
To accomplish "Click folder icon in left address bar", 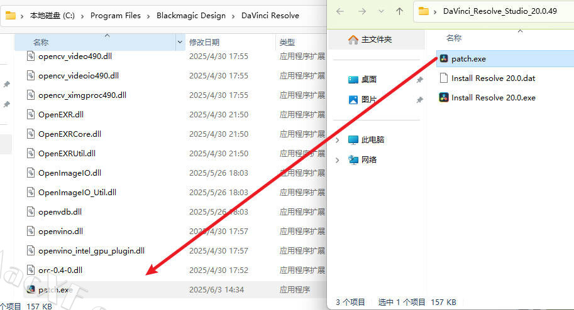I will [11, 16].
